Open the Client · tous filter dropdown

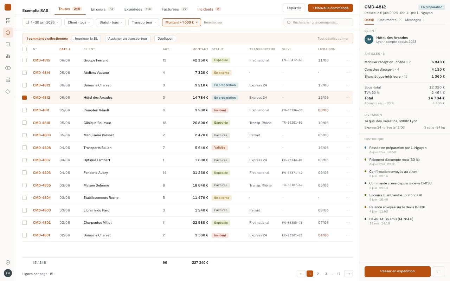tap(79, 22)
